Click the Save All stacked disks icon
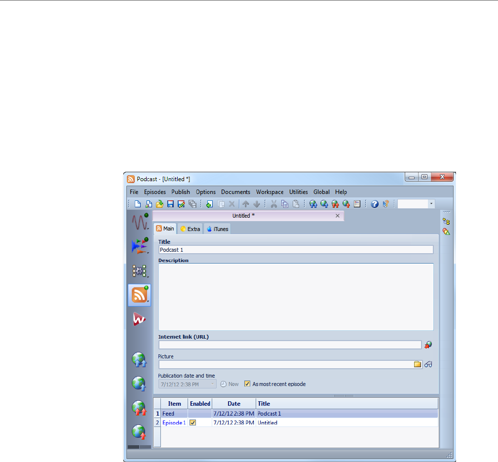 point(192,204)
